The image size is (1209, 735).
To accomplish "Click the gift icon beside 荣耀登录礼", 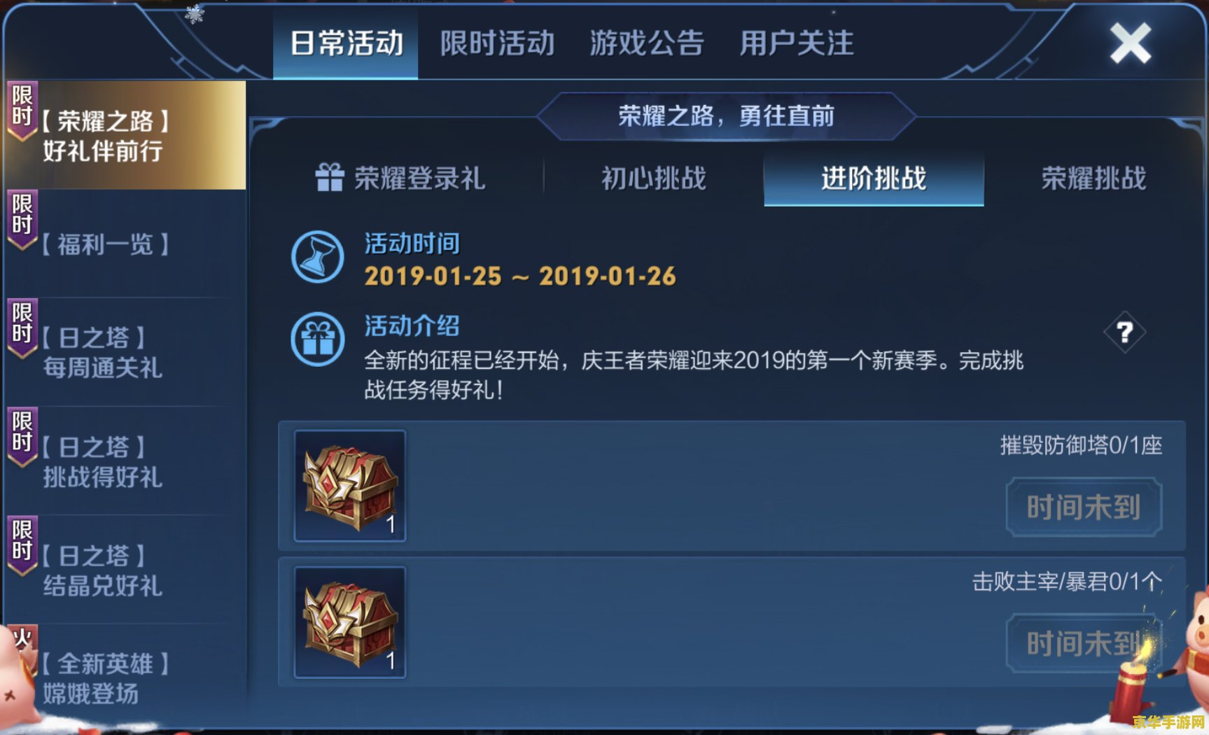I will pyautogui.click(x=330, y=177).
